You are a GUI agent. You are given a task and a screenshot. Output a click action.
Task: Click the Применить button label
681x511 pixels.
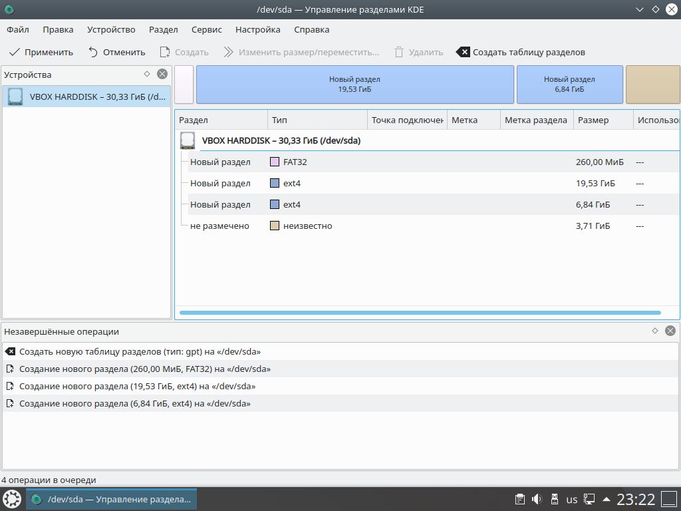[49, 52]
